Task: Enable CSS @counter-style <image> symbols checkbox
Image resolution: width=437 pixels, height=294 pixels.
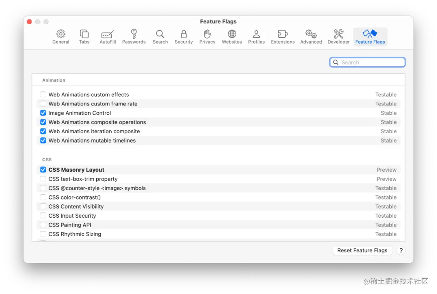Action: [x=43, y=188]
